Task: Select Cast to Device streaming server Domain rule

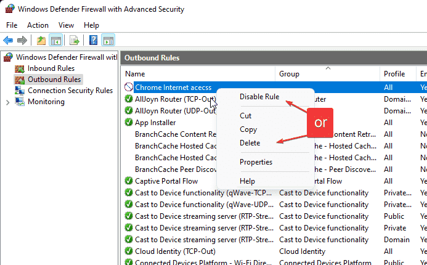Action: click(204, 240)
